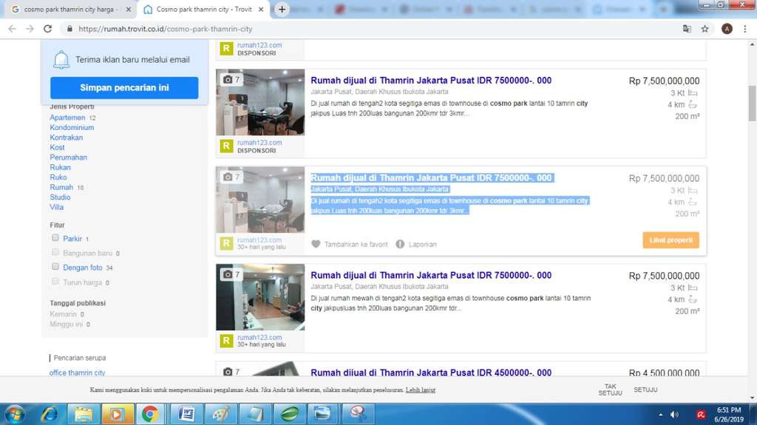Enable the Parkir filter checkbox

pos(55,238)
